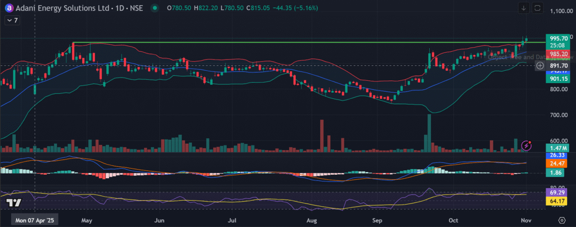The height and width of the screenshot is (227, 576).
Task: Toggle fullscreen chart mode icon
Action: [538, 8]
